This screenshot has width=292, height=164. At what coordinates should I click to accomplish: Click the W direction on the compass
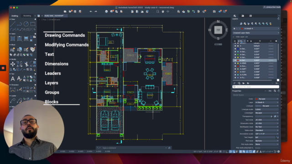point(210,30)
